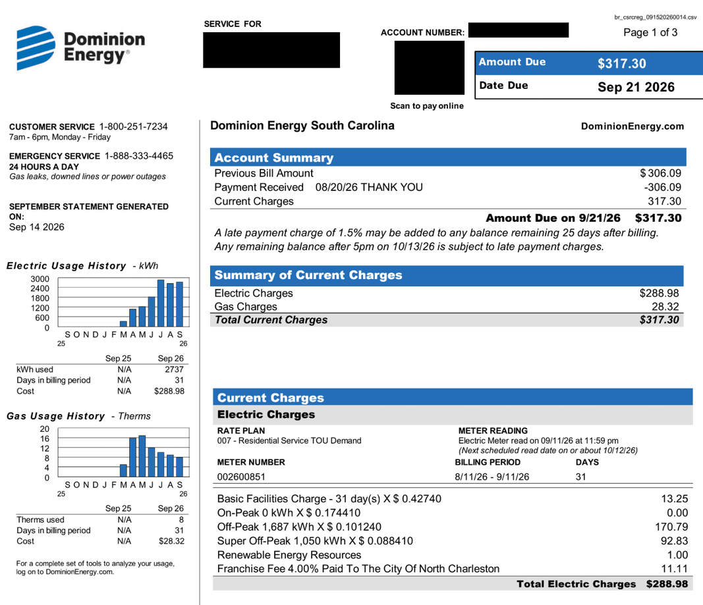Click the Basic Facilities Charge amount 13.25

(674, 499)
